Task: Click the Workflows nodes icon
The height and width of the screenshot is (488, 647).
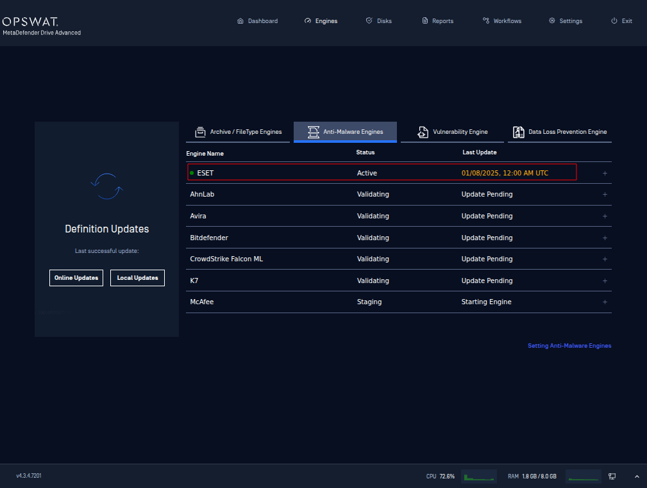Action: click(x=486, y=20)
